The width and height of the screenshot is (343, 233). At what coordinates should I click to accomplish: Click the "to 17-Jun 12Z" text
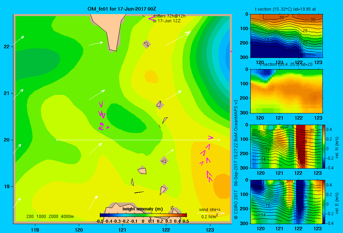click(167, 21)
